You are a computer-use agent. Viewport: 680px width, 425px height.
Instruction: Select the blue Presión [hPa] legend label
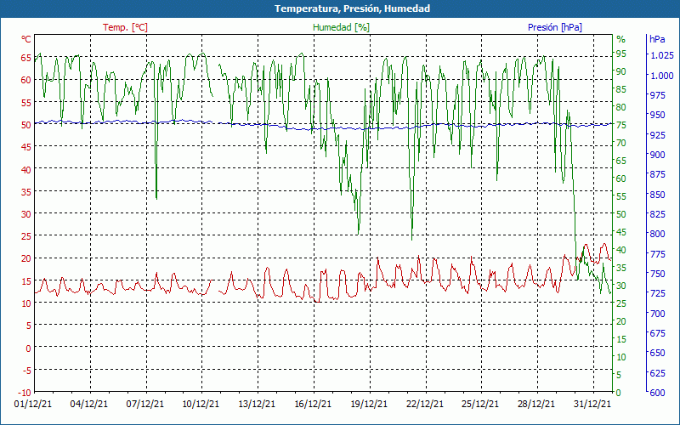coord(555,27)
